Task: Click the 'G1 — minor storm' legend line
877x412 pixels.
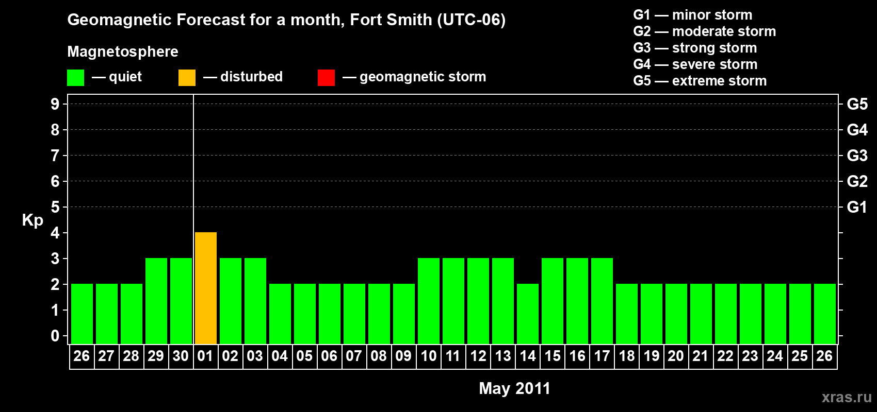Action: pyautogui.click(x=693, y=15)
